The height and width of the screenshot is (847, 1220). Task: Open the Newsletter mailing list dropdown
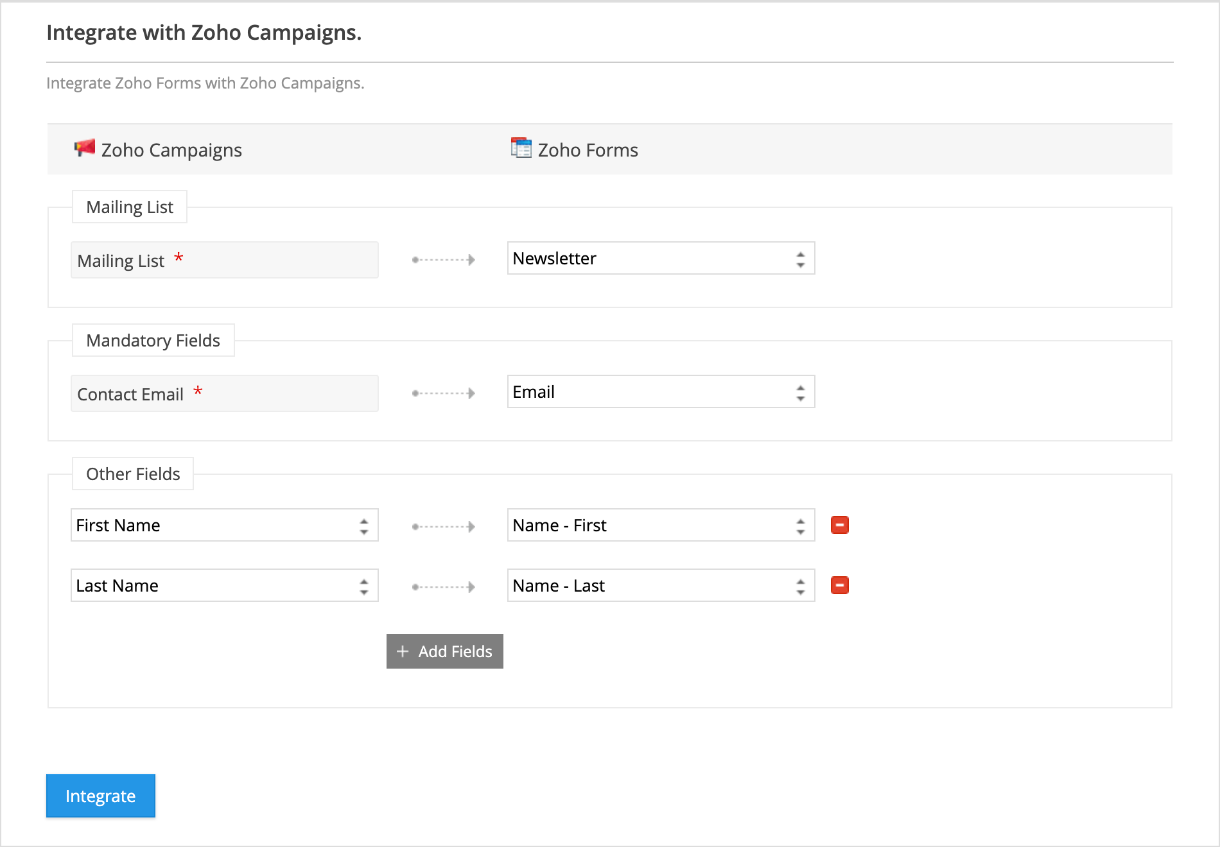661,258
